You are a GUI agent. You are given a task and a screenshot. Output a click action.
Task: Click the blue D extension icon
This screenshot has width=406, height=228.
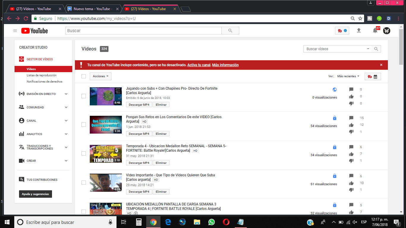tap(388, 18)
